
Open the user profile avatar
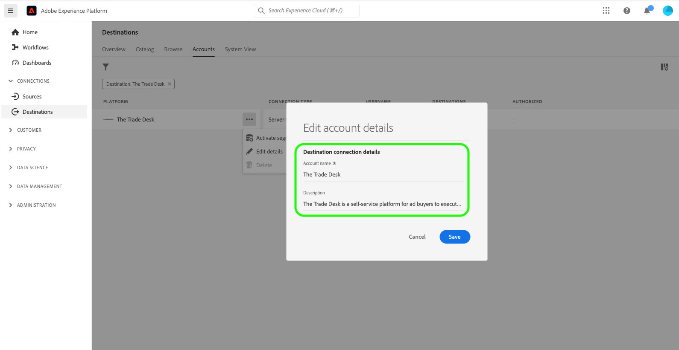(x=668, y=11)
